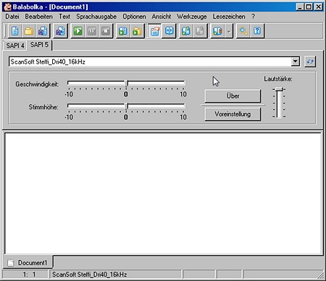Start reading aloud with the green play button
Screen dimensions: 326x281
(78, 31)
